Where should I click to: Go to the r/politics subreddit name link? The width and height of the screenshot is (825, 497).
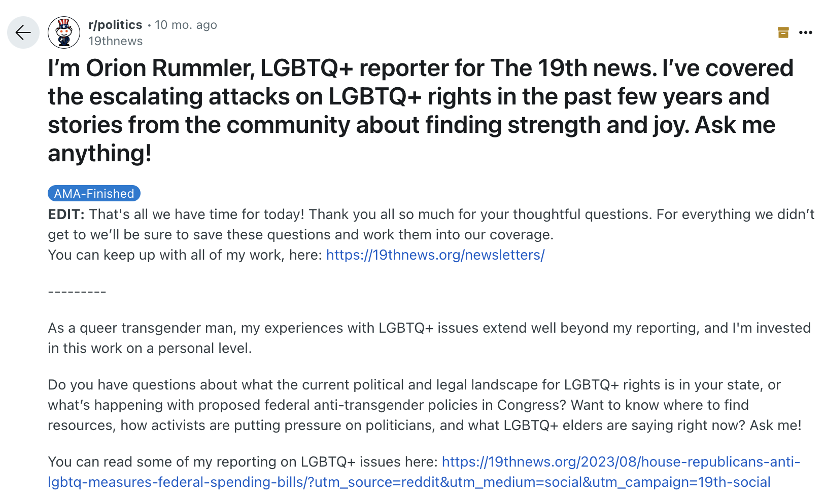115,25
